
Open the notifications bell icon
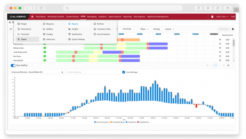pos(212,16)
